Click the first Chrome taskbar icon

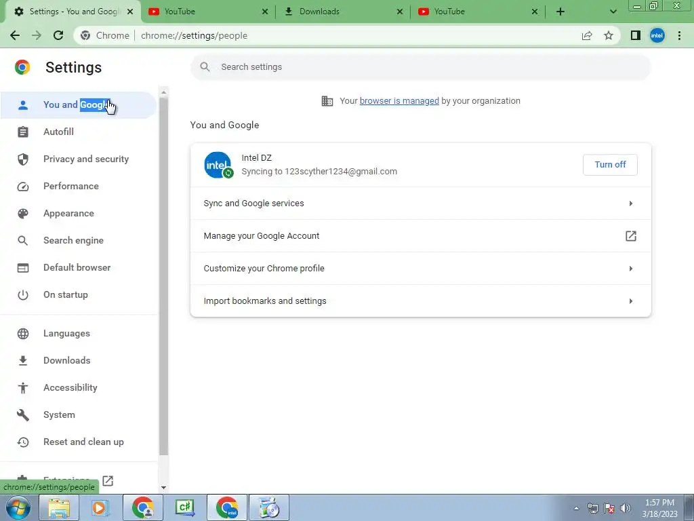[x=143, y=507]
